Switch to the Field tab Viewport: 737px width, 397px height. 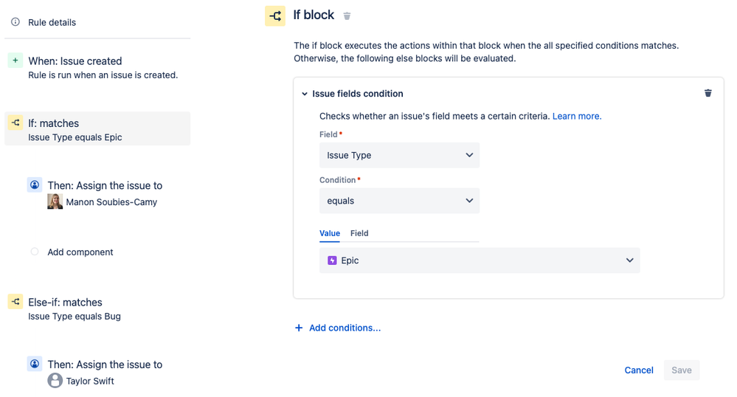coord(359,233)
